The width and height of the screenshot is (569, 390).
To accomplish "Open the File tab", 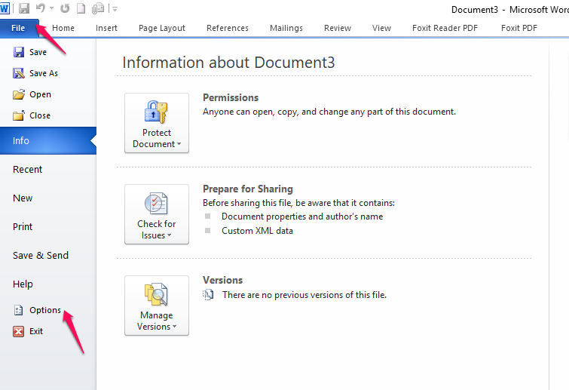I will pos(18,28).
